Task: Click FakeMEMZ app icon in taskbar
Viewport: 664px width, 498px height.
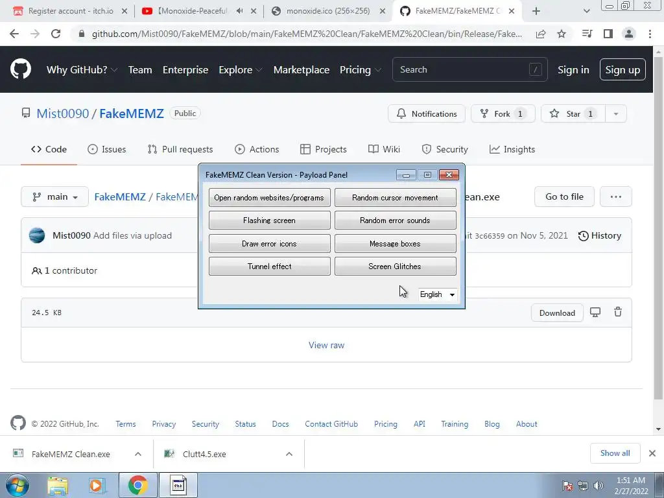Action: point(178,485)
